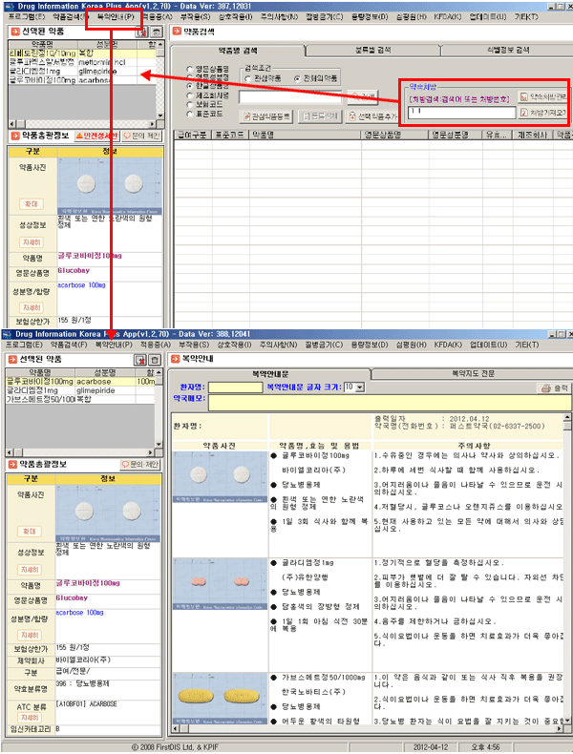Click 등록삭제 button in upper window
Viewport: 573px width, 754px height.
coord(320,116)
